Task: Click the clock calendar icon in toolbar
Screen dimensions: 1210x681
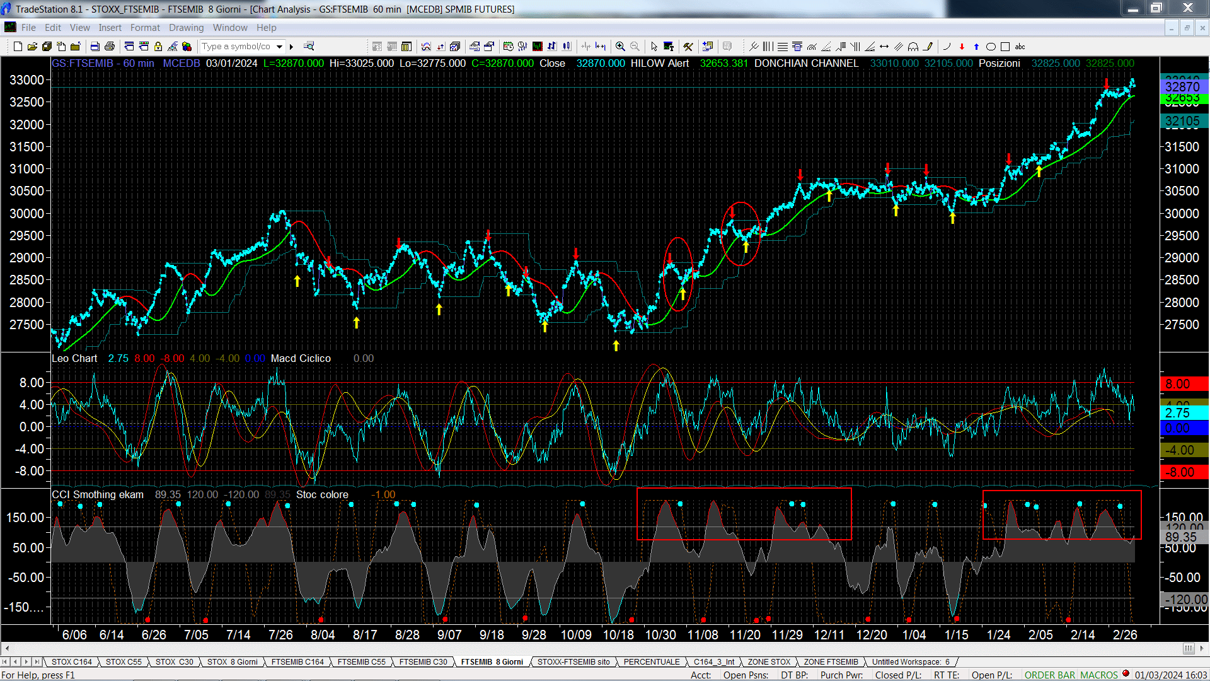Action: click(x=509, y=46)
